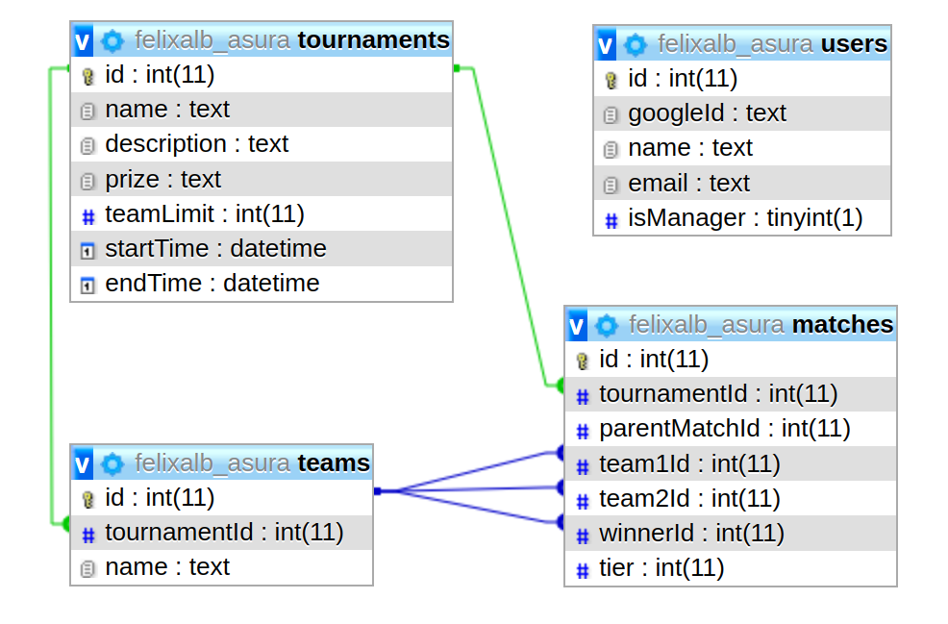Screen dimensions: 948x624
Task: Click the gear icon on matches table
Action: tap(607, 325)
